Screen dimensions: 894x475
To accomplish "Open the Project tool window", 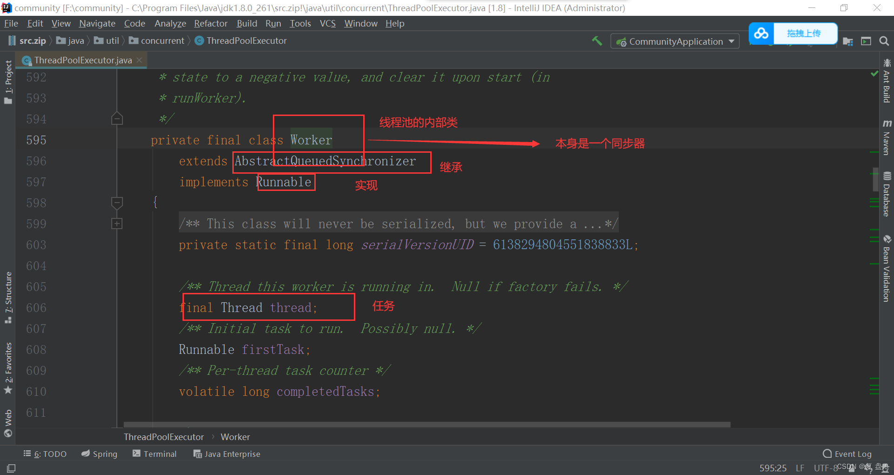I will 8,82.
